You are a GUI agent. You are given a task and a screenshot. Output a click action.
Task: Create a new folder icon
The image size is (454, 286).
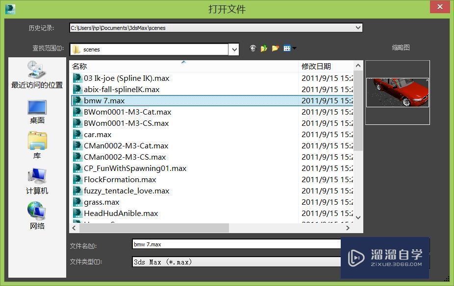tap(276, 48)
